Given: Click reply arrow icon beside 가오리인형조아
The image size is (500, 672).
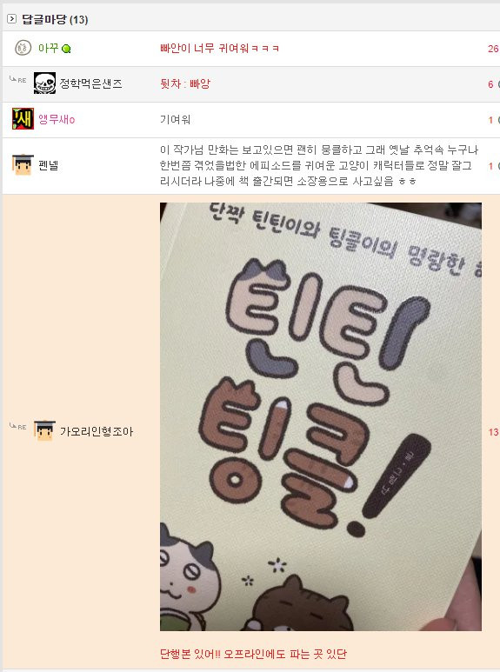Looking at the screenshot, I should [x=18, y=427].
